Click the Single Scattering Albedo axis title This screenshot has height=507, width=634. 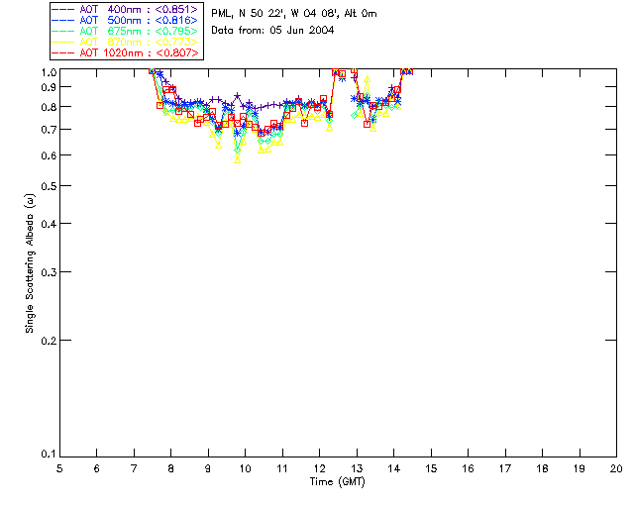coord(32,262)
